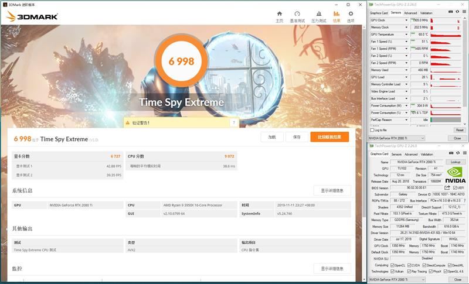Image resolution: width=469 pixels, height=284 pixels.
Task: Click Close button in GPU-Z Graphics Card window
Action: point(458,279)
